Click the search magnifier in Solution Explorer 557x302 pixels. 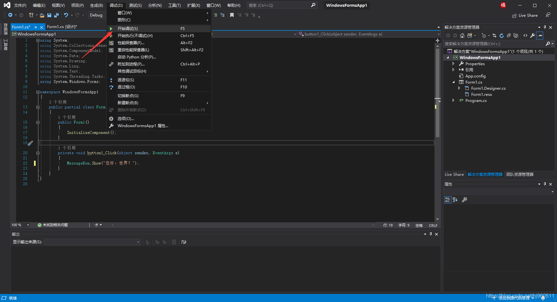[548, 44]
